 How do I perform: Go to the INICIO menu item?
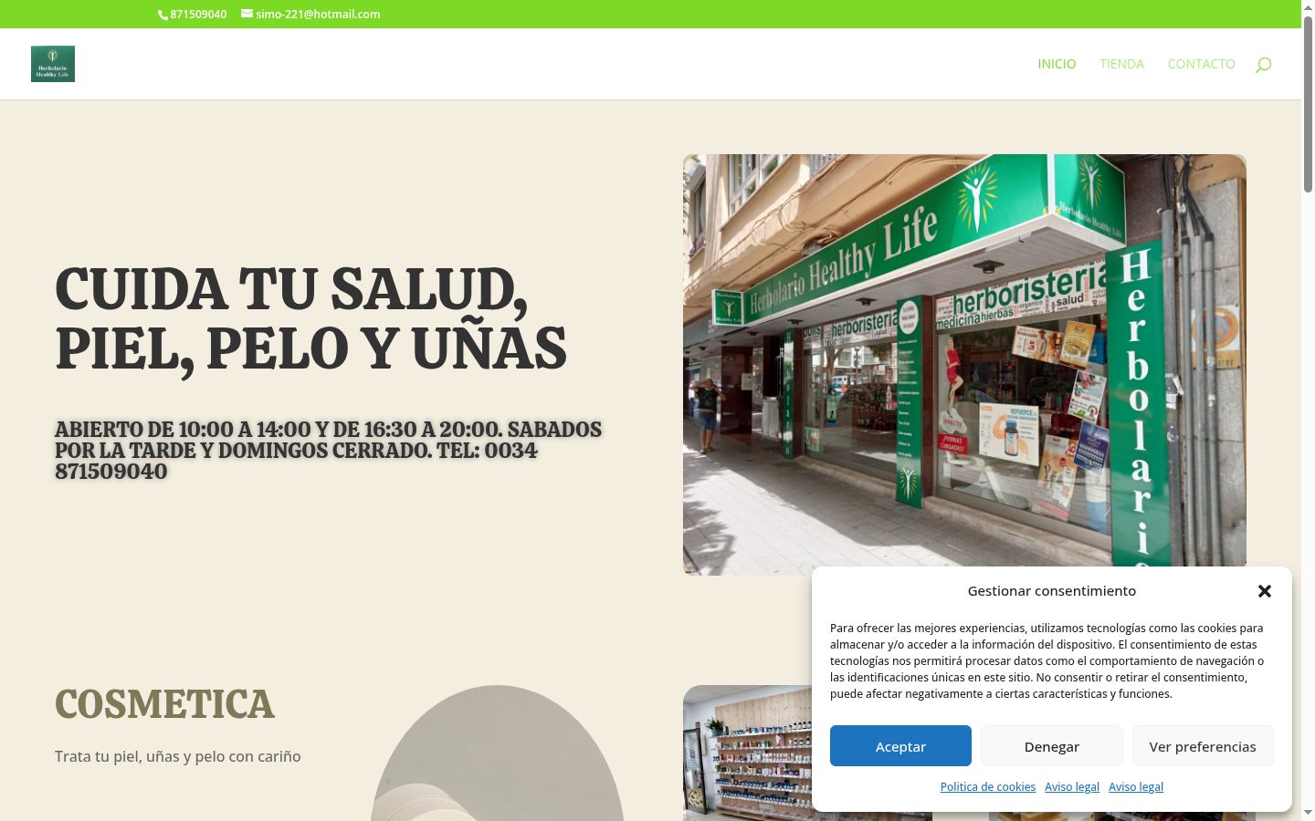click(x=1057, y=64)
